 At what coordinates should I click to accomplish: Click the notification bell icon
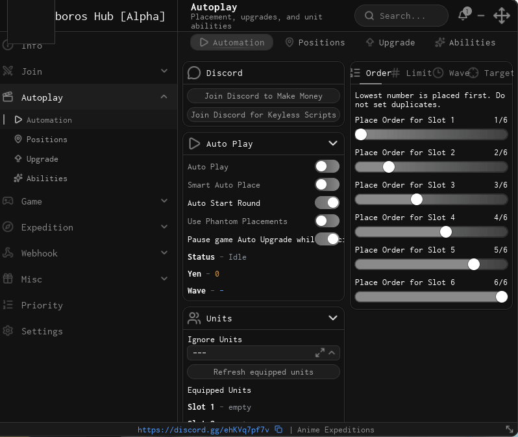pos(463,15)
